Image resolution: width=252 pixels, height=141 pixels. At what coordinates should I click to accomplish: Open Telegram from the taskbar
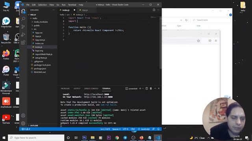pyautogui.click(x=125, y=137)
